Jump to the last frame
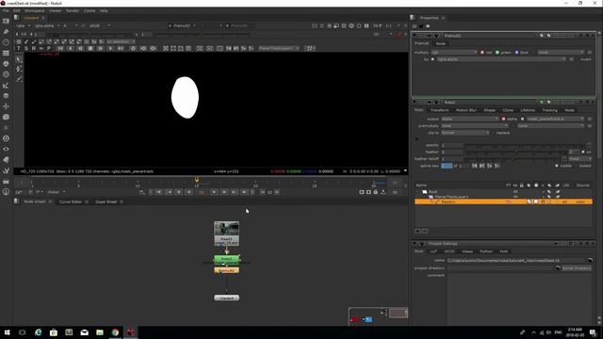 click(245, 192)
